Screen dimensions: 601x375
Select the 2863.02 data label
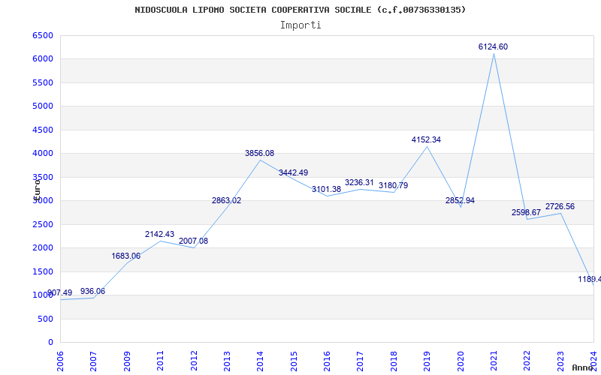[x=227, y=200]
